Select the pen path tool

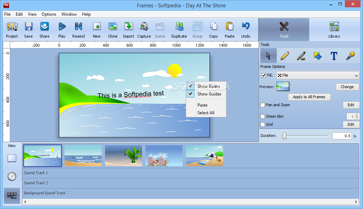pyautogui.click(x=301, y=56)
